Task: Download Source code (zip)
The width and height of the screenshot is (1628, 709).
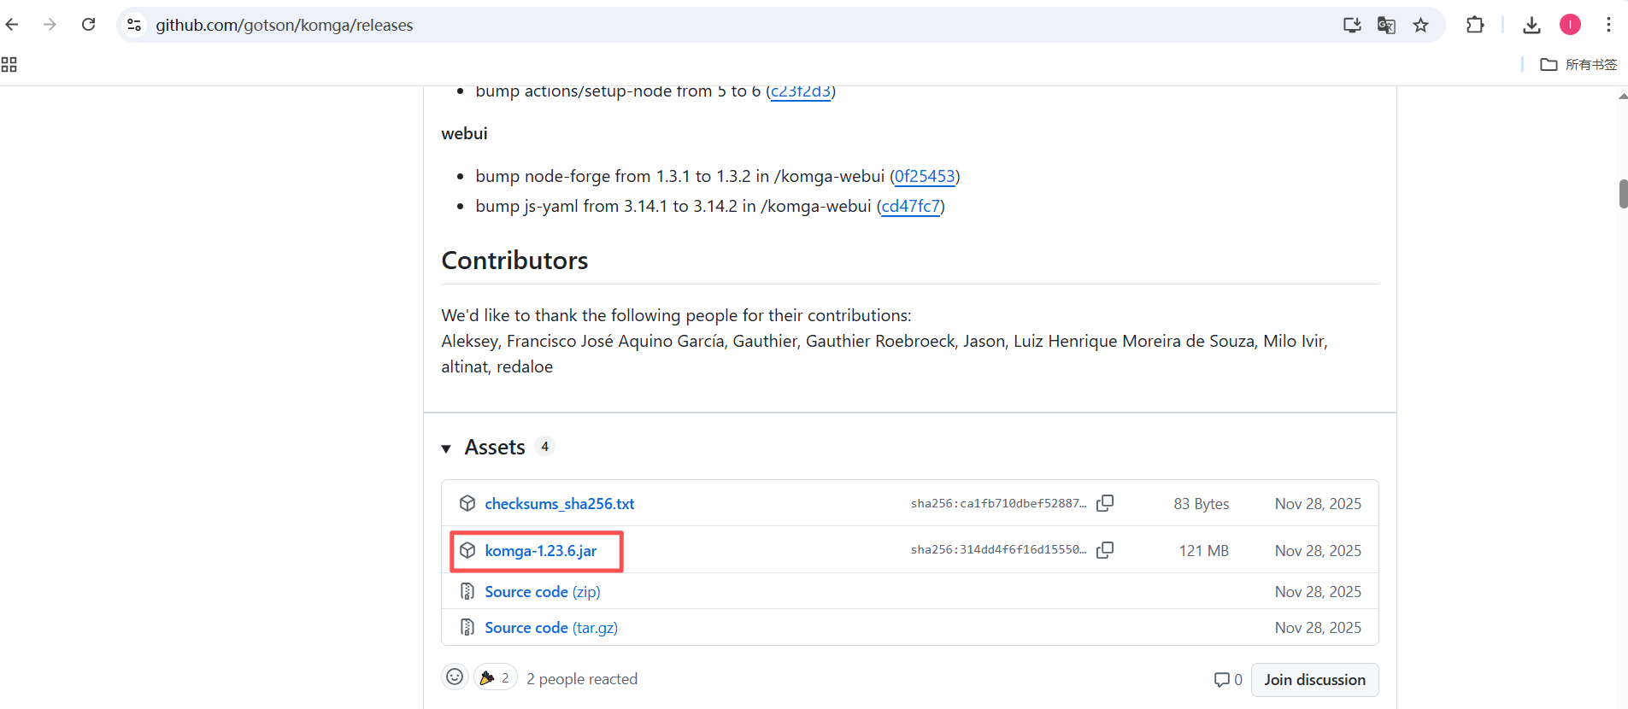Action: [x=543, y=592]
